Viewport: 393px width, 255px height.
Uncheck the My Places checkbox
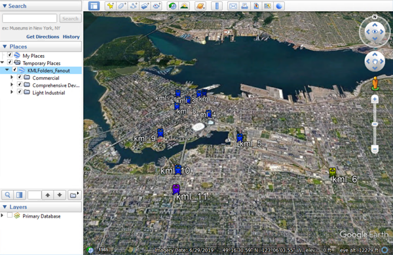pyautogui.click(x=10, y=54)
